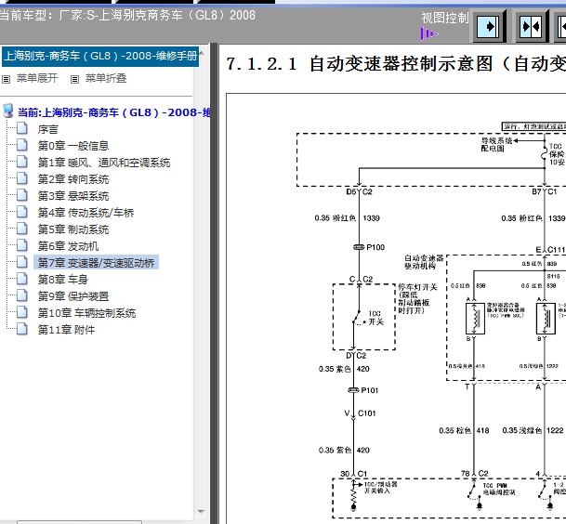This screenshot has width=566, height=524.
Task: Open 第5章 制动系统
Action: coord(73,229)
